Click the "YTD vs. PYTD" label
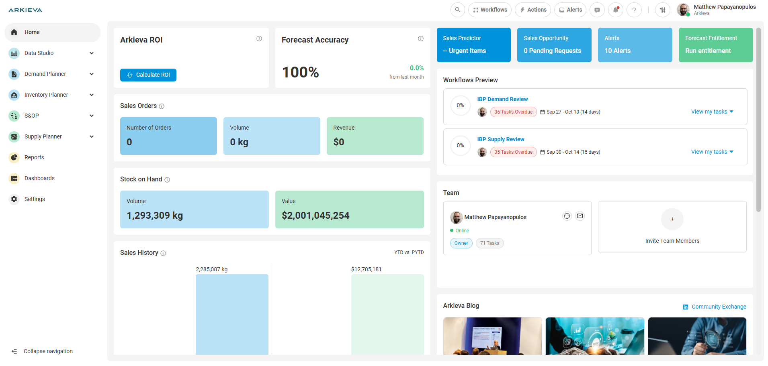 pos(409,252)
